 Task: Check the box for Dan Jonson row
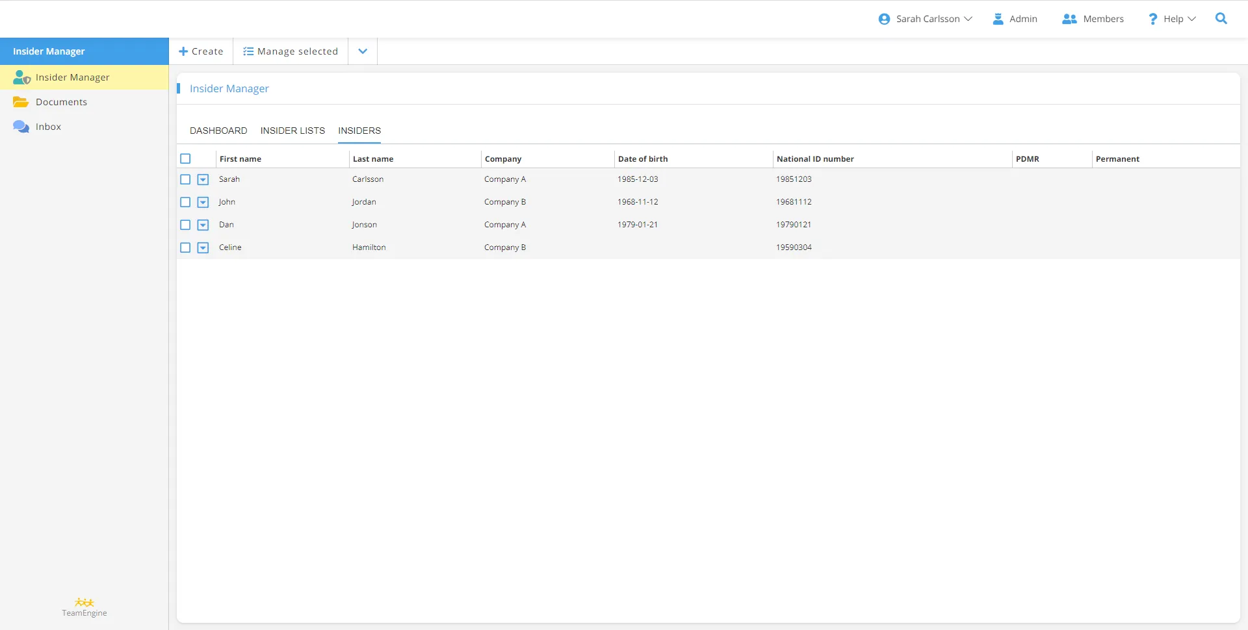tap(185, 225)
